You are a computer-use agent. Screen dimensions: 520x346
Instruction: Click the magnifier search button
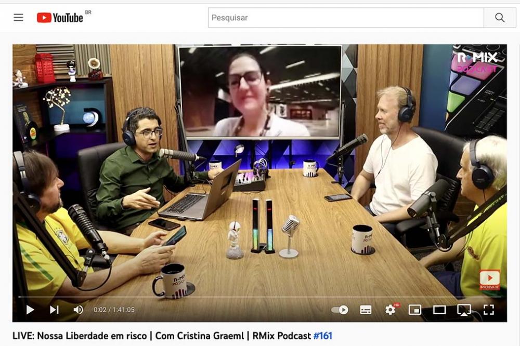point(499,18)
